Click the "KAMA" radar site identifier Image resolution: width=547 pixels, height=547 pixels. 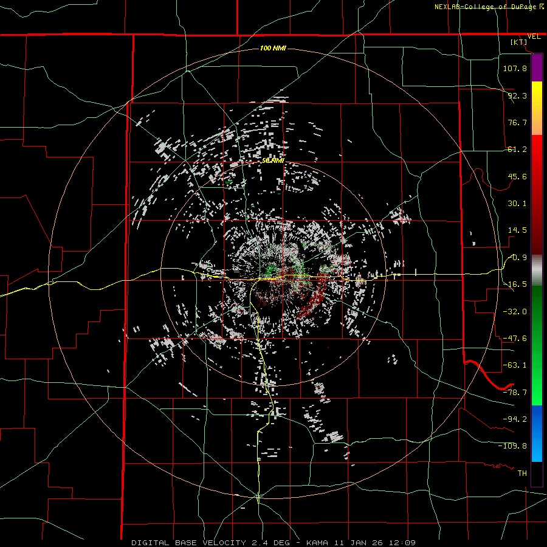click(x=317, y=543)
